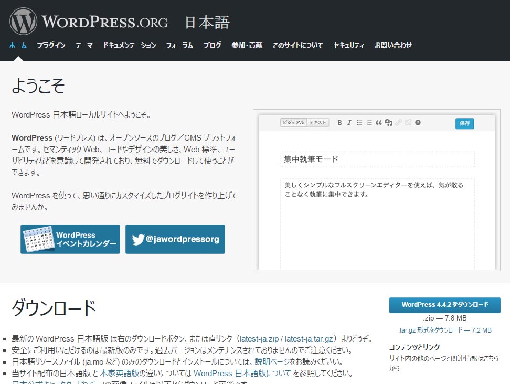This screenshot has width=510, height=384.
Task: Open the フォーラム navigation item
Action: (x=179, y=46)
